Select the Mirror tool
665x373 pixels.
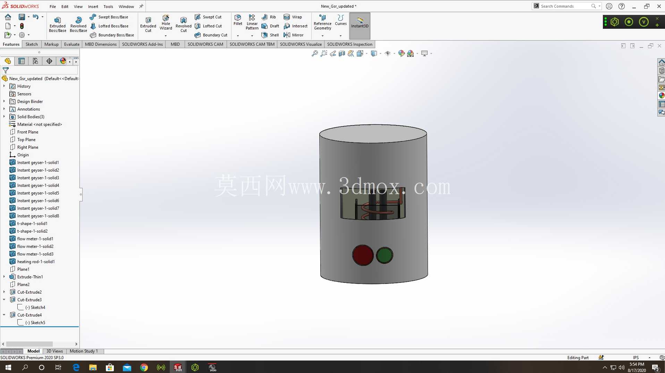293,35
